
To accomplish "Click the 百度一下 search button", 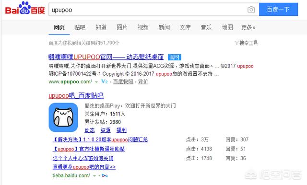I will [278, 10].
